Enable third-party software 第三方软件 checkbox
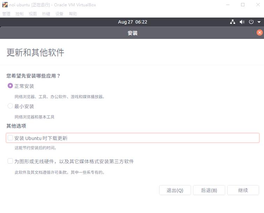 [x=10, y=161]
